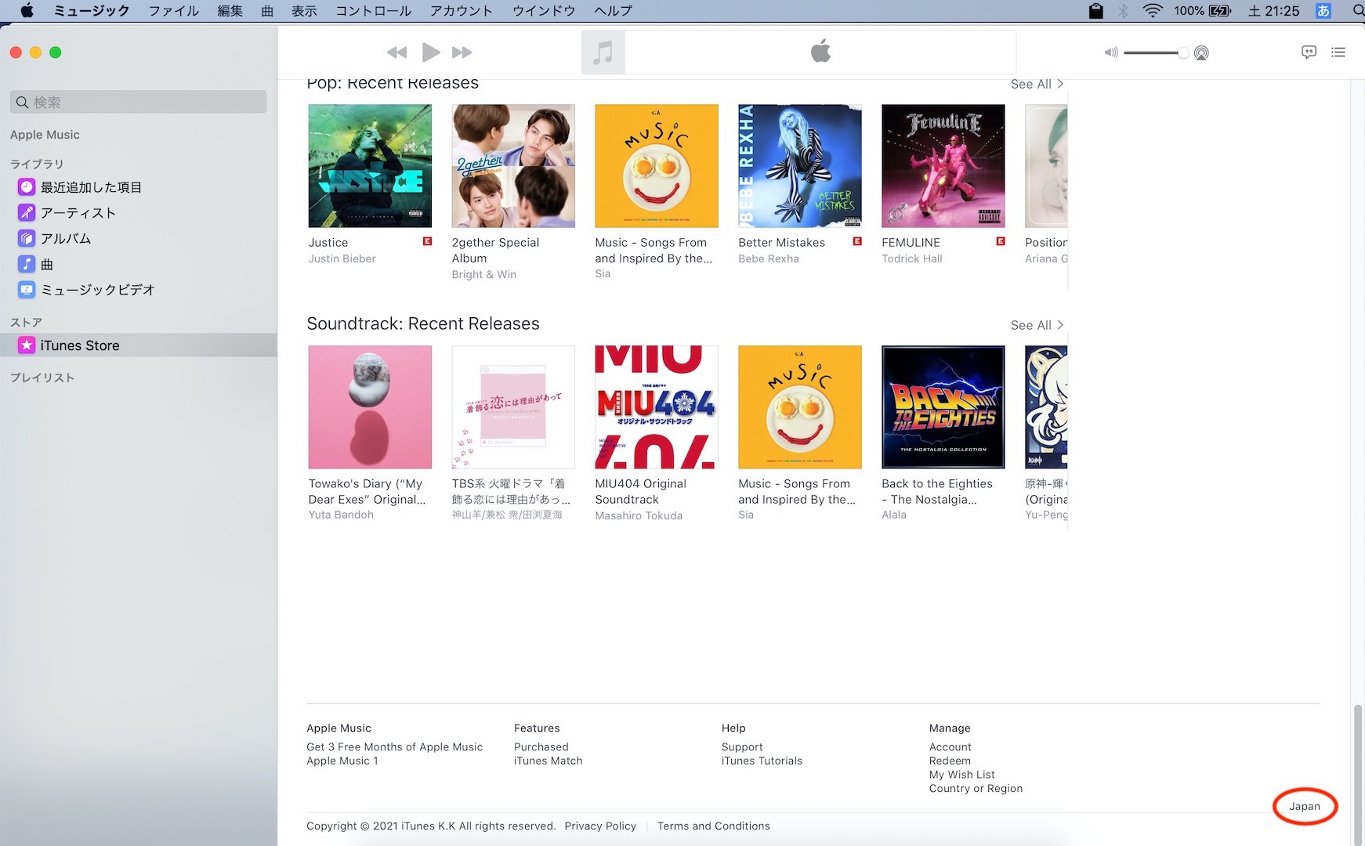Adjust the volume slider knob

(x=1182, y=52)
